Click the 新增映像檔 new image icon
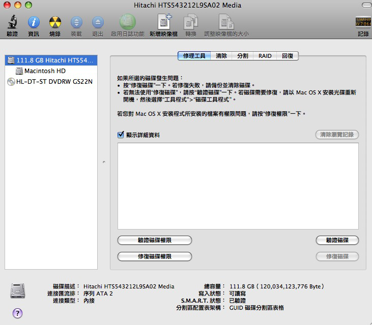The height and width of the screenshot is (325, 372). 163,22
